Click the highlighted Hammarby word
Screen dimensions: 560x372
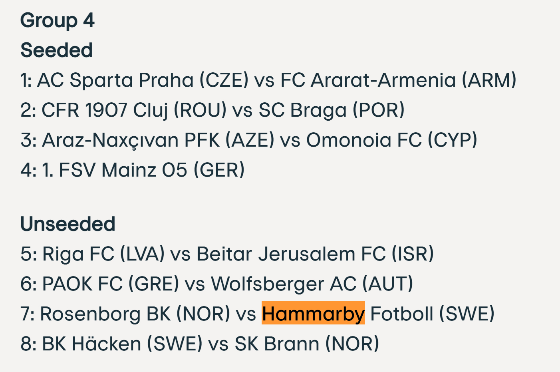pos(313,314)
